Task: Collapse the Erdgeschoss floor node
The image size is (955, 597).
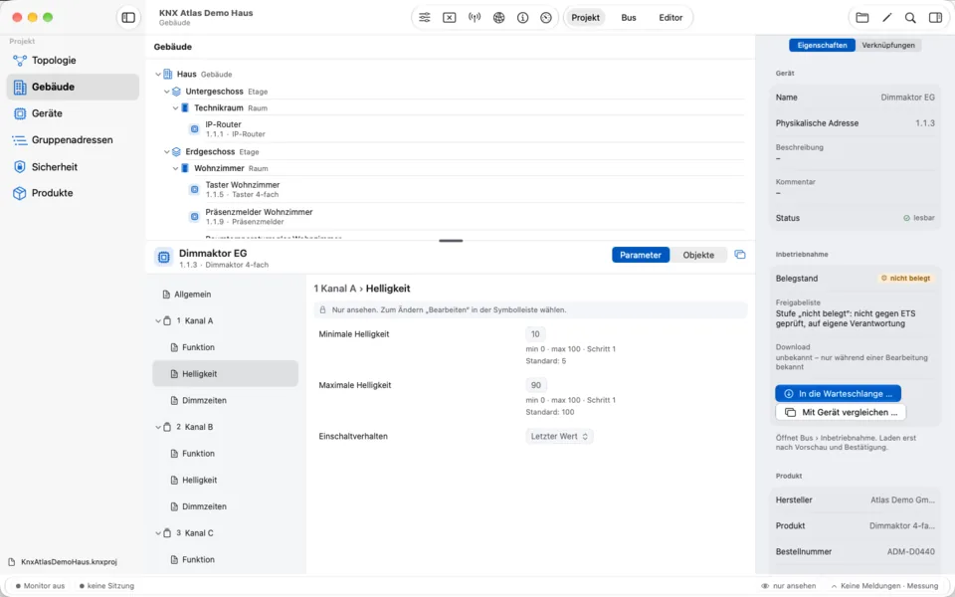Action: (x=167, y=151)
